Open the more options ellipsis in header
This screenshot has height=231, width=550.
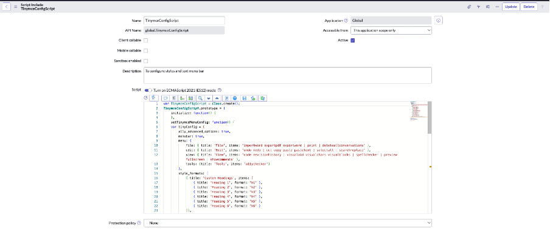pyautogui.click(x=497, y=7)
